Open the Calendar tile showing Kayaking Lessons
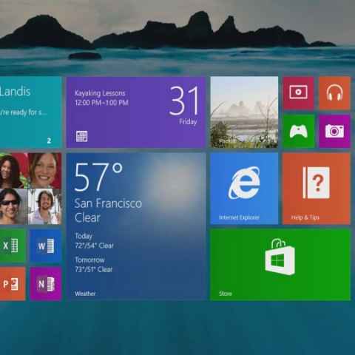This screenshot has width=355, height=355. pos(136,112)
